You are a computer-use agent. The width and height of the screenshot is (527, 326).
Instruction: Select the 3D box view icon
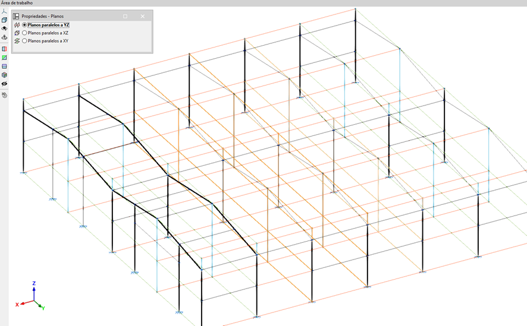(4, 20)
